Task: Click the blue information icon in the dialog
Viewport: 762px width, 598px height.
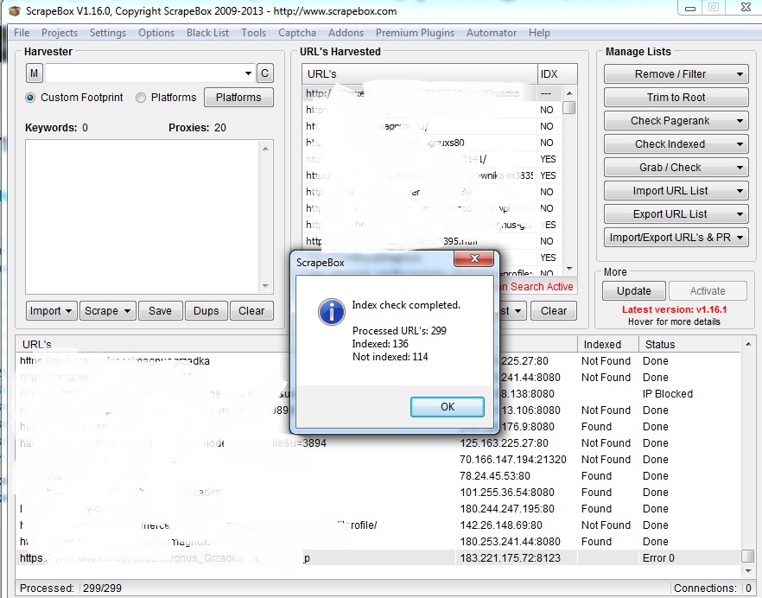Action: point(332,312)
